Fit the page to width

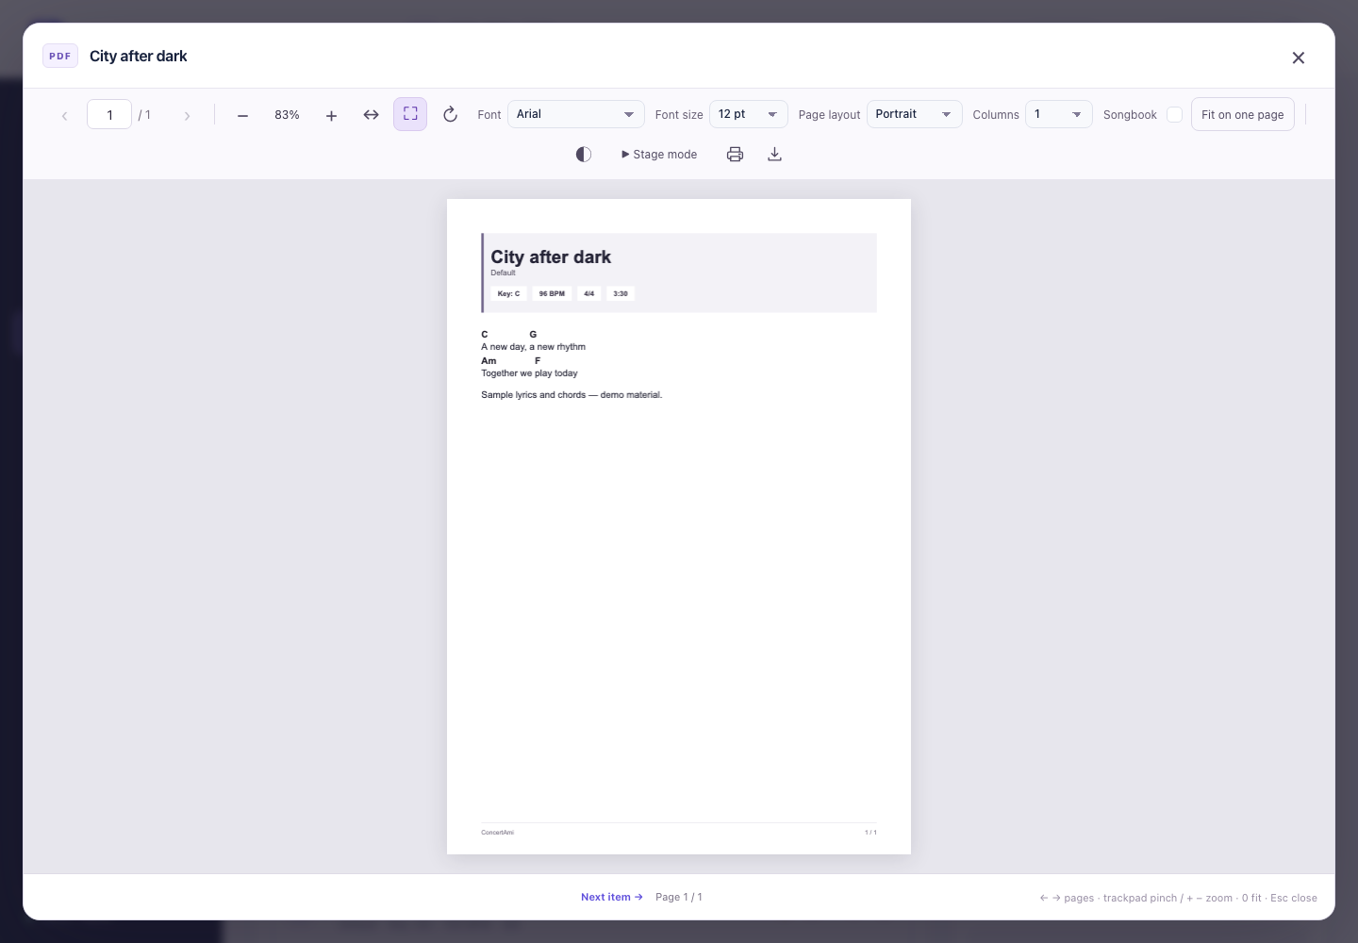click(371, 115)
